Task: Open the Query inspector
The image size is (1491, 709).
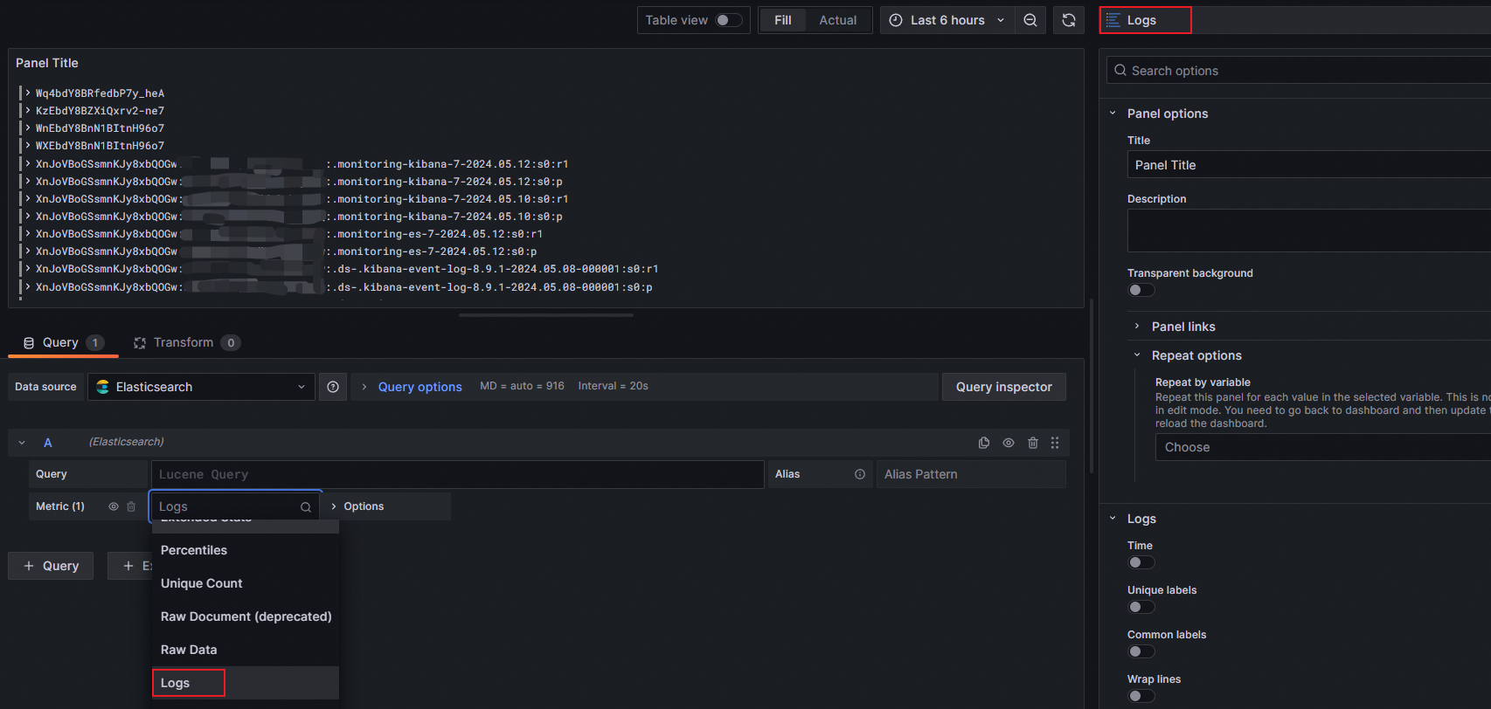Action: point(1003,387)
